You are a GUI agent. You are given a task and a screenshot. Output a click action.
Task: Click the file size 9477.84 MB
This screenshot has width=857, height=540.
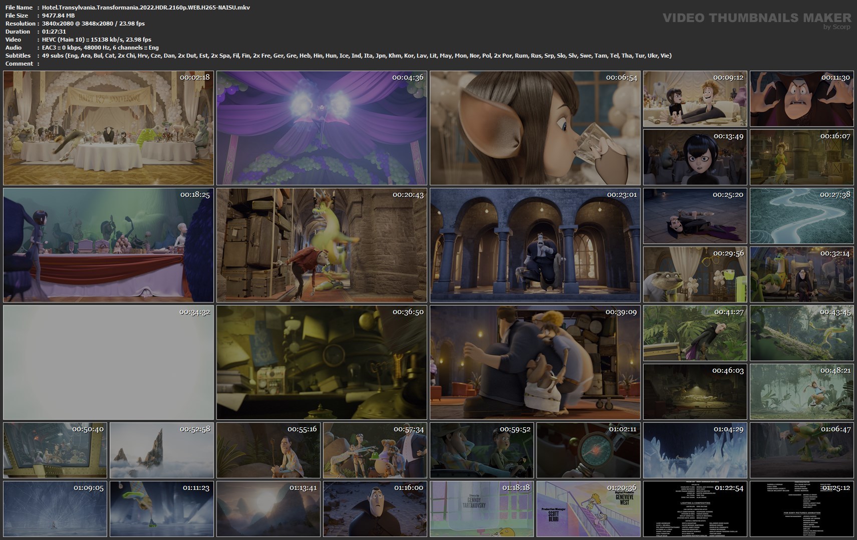tap(59, 16)
